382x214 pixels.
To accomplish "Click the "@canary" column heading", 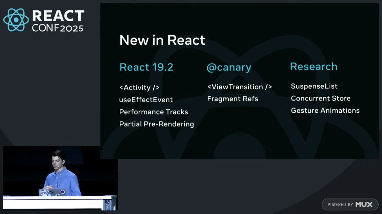I will (x=229, y=67).
